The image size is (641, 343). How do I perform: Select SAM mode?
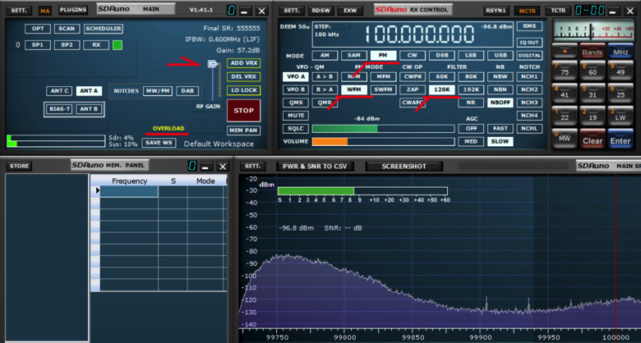click(x=354, y=56)
